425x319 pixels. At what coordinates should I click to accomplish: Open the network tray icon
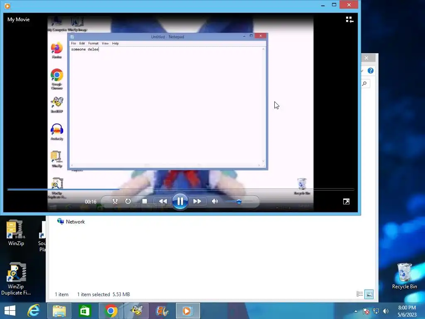pyautogui.click(x=376, y=311)
